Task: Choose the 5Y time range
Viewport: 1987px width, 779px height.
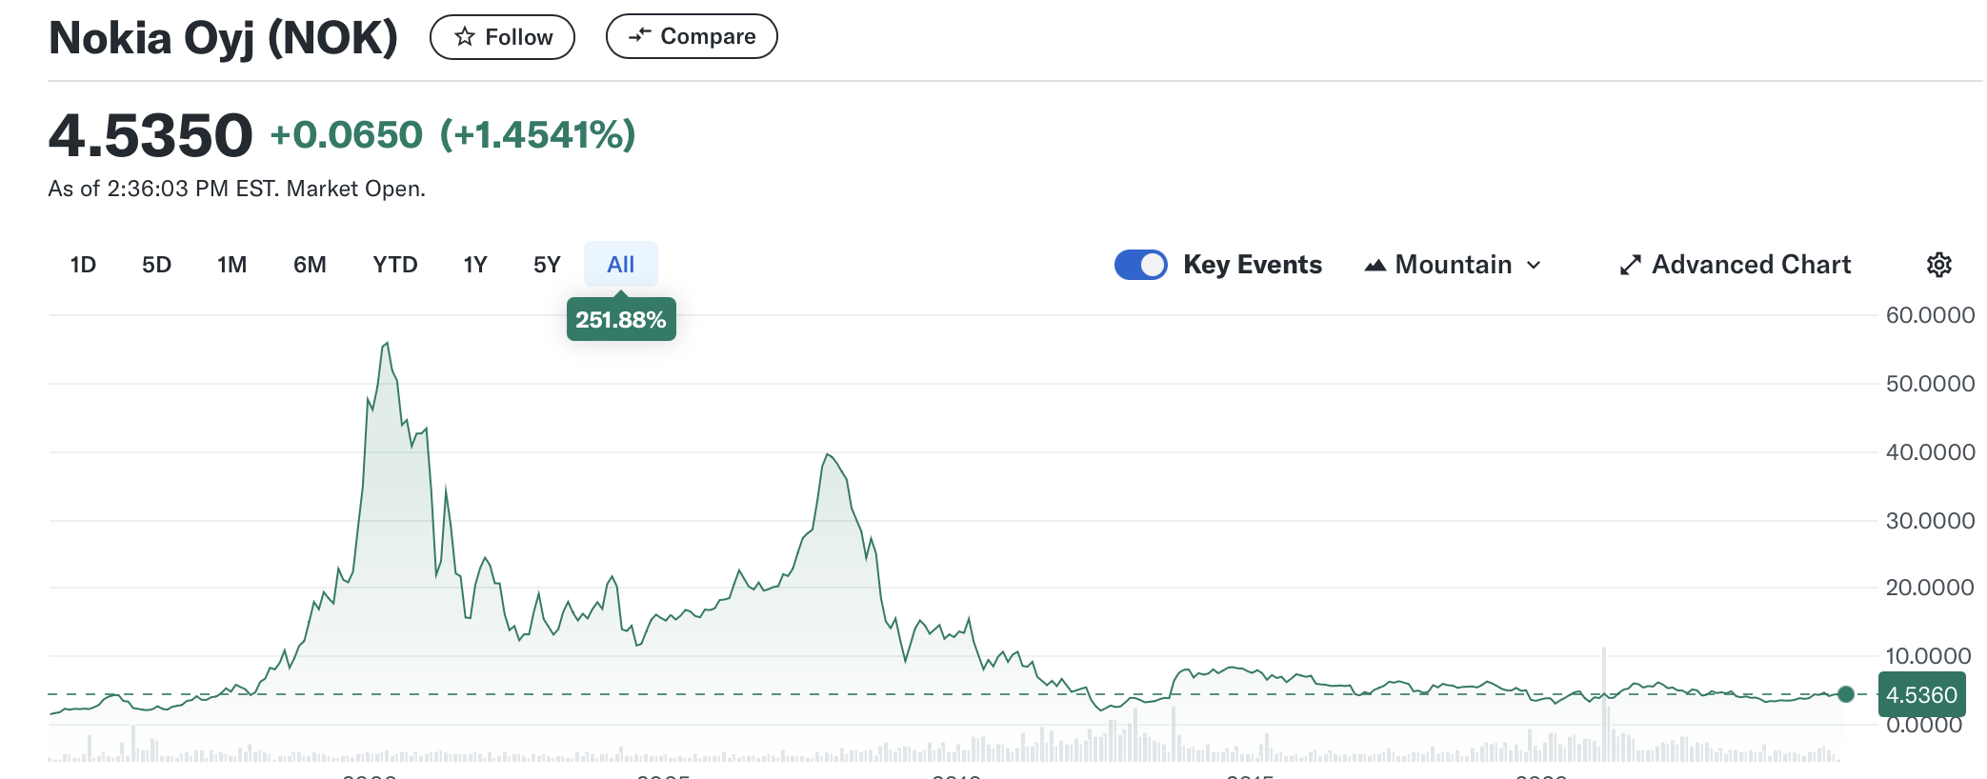Action: pos(547,265)
